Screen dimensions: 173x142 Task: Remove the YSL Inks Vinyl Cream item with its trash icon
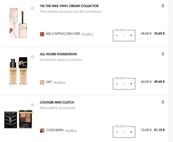(163, 6)
